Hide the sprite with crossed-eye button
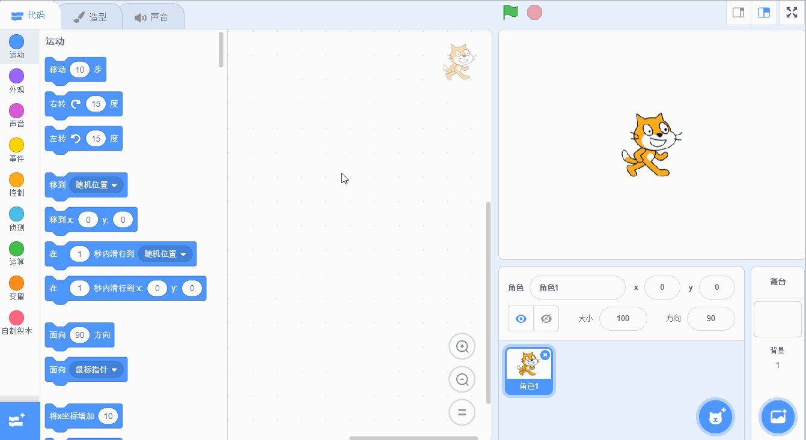This screenshot has width=806, height=440. 546,318
